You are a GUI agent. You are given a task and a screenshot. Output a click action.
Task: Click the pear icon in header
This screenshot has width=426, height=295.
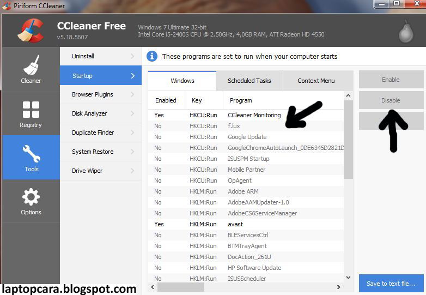pos(406,32)
